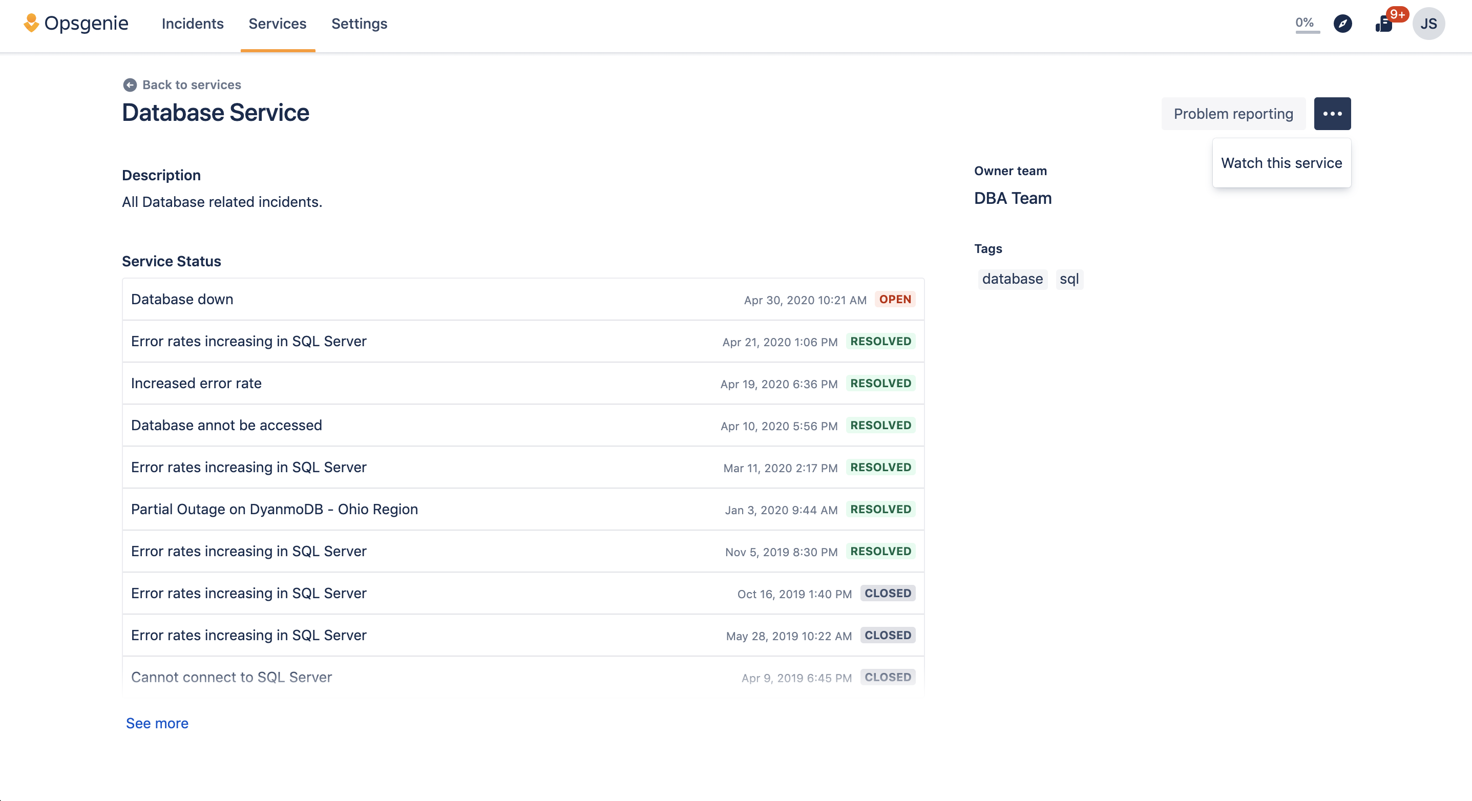
Task: Click the description text All Database related incidents
Action: [x=222, y=202]
